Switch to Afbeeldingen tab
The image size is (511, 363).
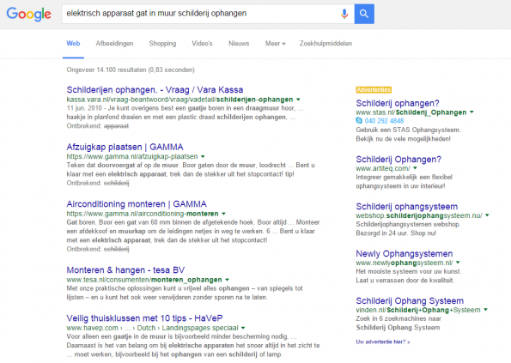pyautogui.click(x=114, y=43)
